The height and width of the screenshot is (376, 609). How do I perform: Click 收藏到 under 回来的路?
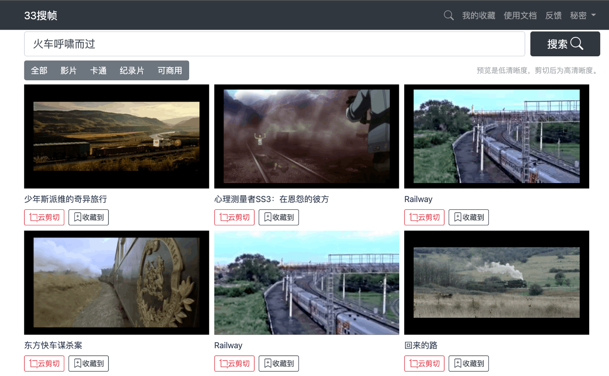[469, 363]
